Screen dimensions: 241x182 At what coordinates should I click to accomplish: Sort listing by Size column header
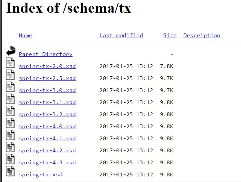point(170,35)
